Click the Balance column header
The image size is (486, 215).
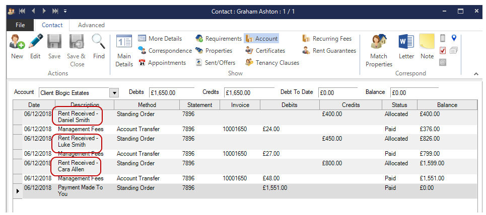pos(447,105)
